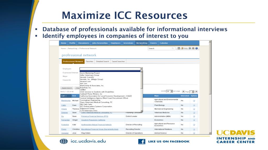Select Cunningham Engineering option

point(90,100)
